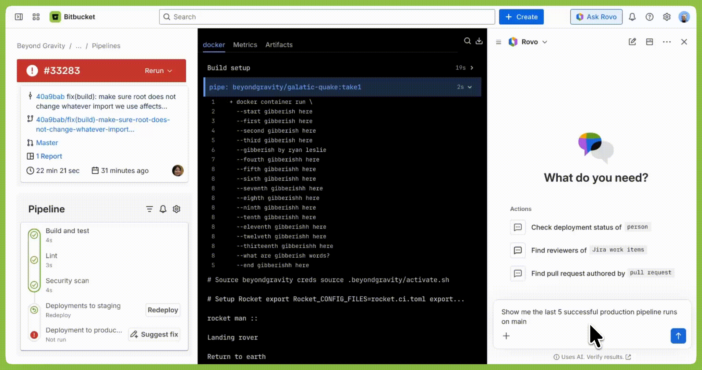The height and width of the screenshot is (370, 702).
Task: Open the 40a9bab/fix(build) branch link
Action: click(x=103, y=124)
